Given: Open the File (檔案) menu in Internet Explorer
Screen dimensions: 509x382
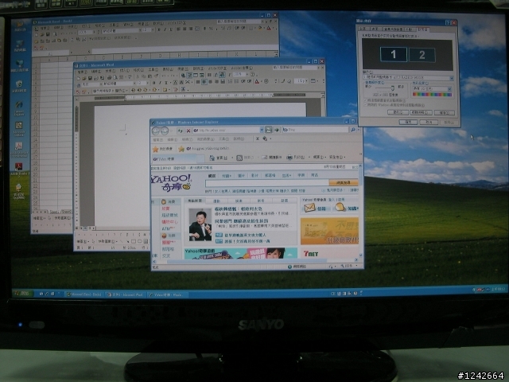Looking at the screenshot, I should click(157, 140).
